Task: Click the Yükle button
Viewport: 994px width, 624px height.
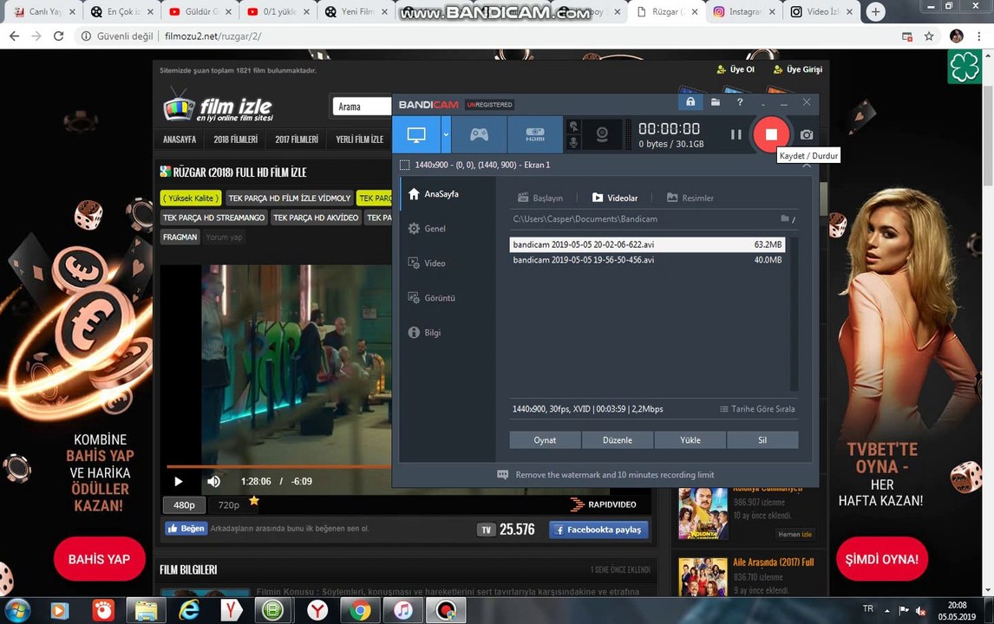Action: (690, 440)
